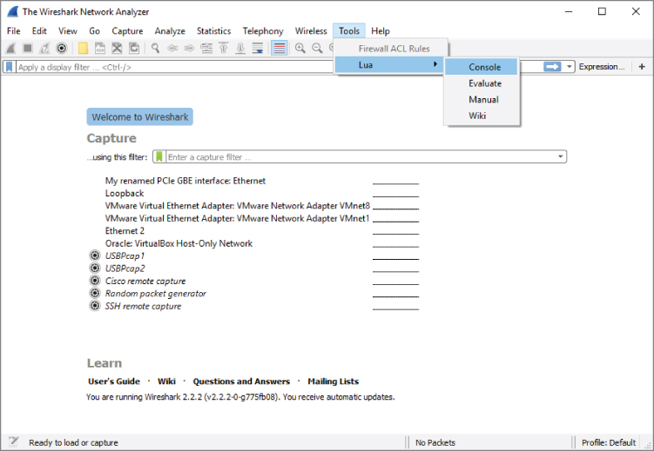Find a packet with magnifier icon

click(155, 49)
